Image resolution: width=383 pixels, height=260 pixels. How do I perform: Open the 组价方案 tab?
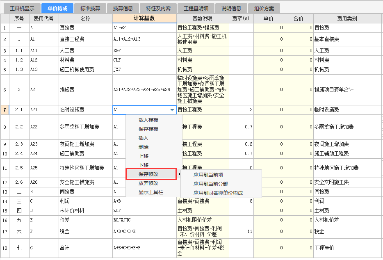[x=264, y=8]
